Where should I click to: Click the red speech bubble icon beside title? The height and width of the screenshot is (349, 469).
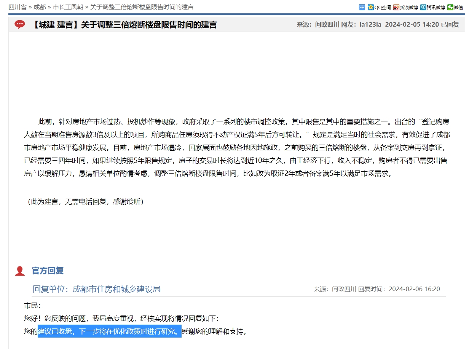pos(20,25)
